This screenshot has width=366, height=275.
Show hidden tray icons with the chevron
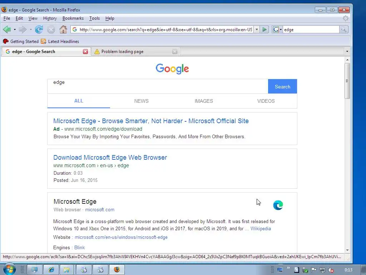288,268
